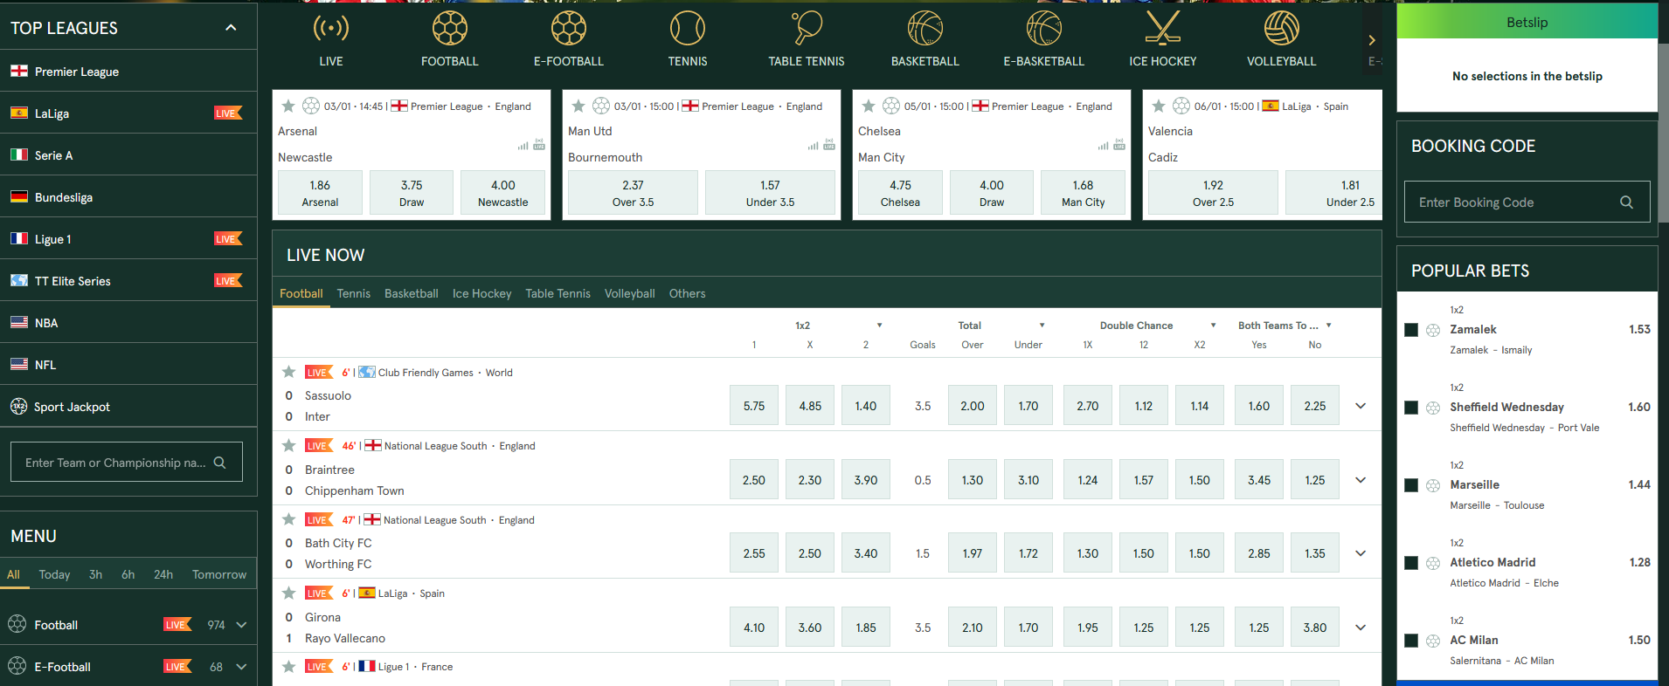Bet on Arsenal at 1.86

tap(320, 193)
